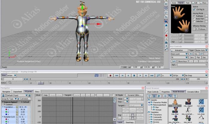Stop playback in Transport Controls
209x124 pixels.
[x=134, y=76]
